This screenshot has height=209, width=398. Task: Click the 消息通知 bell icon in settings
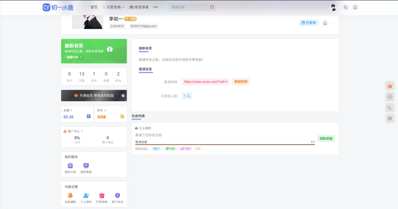(70, 196)
